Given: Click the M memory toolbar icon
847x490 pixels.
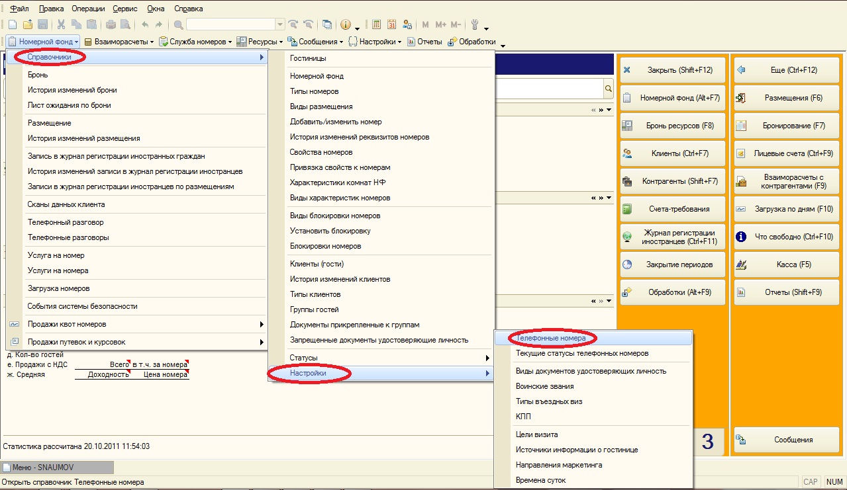Looking at the screenshot, I should point(426,25).
